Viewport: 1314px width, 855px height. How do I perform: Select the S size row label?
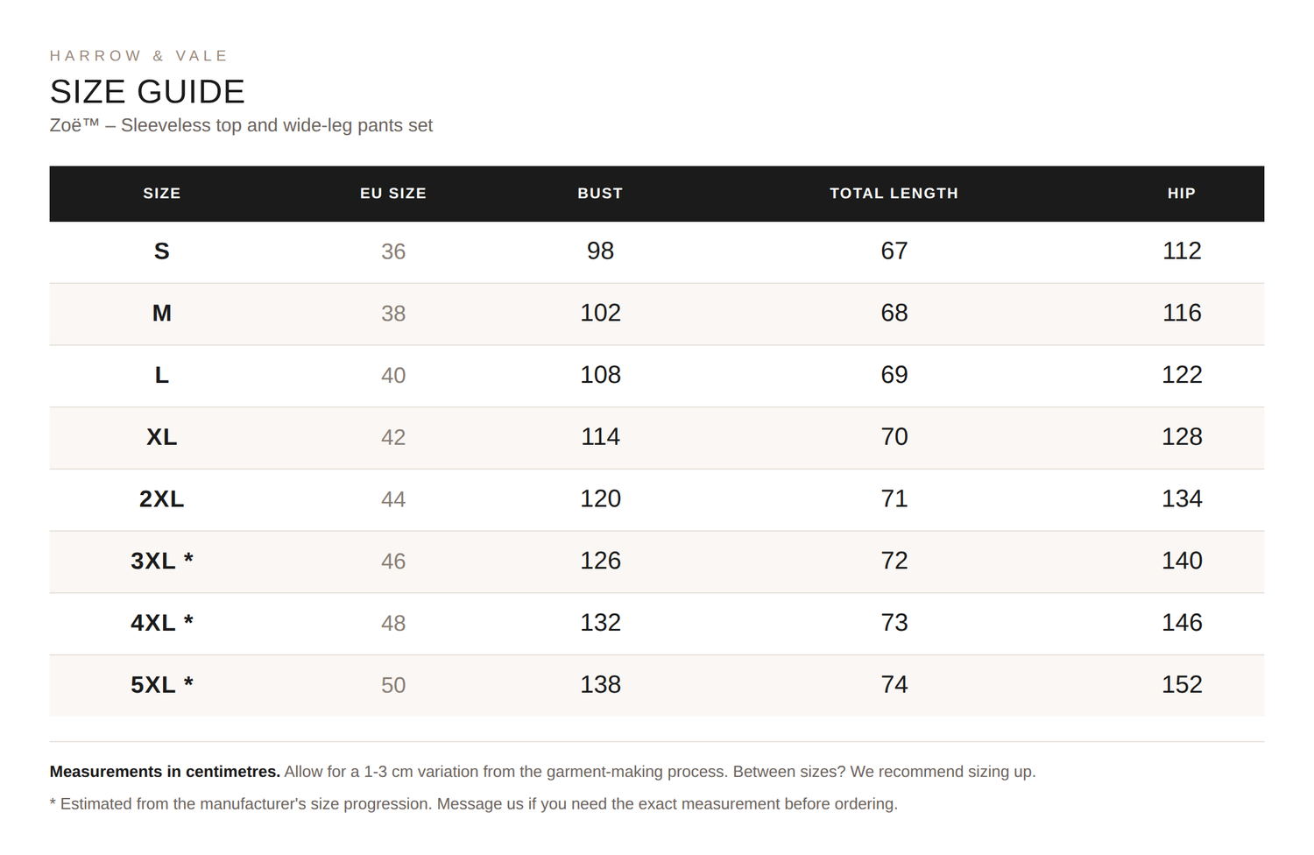(x=161, y=251)
